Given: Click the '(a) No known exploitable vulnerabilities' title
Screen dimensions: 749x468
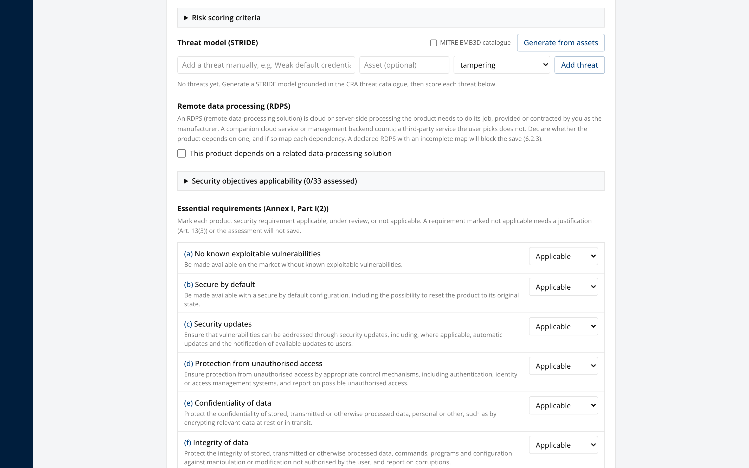Looking at the screenshot, I should [252, 254].
